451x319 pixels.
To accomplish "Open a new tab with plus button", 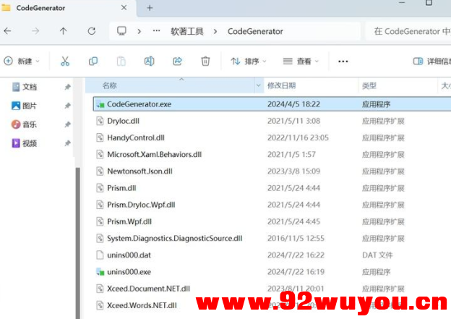I will pyautogui.click(x=150, y=8).
